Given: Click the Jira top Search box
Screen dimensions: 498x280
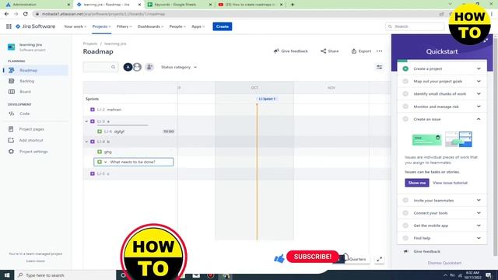Looking at the screenshot, I should coord(415,26).
